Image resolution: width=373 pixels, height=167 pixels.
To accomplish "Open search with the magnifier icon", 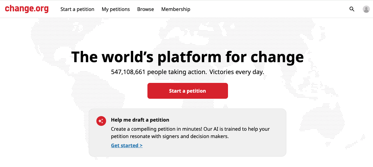I will tap(352, 9).
